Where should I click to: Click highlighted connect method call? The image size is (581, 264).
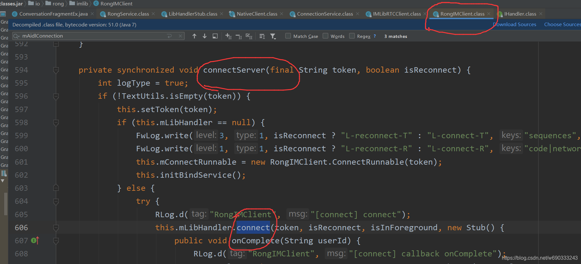point(253,227)
